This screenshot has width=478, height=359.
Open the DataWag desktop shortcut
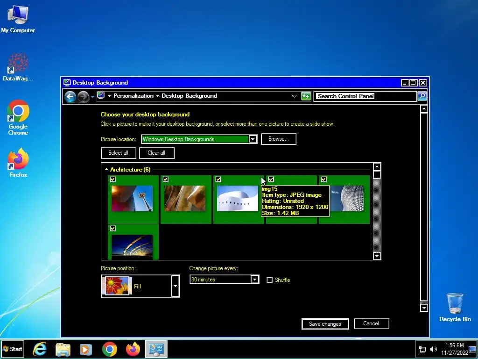(x=18, y=67)
